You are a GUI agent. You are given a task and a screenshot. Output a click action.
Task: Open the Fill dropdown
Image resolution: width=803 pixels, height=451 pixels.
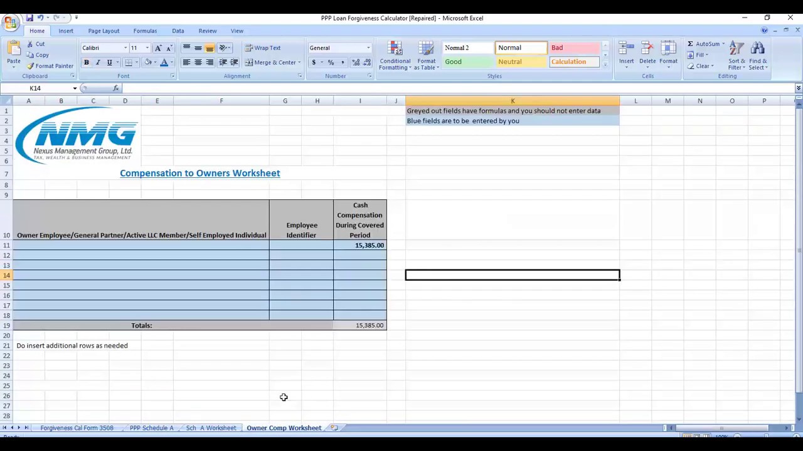698,55
